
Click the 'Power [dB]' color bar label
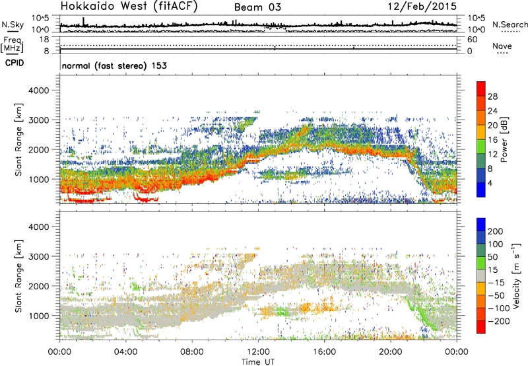click(504, 139)
